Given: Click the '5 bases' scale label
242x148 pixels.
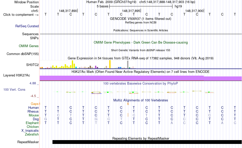Looking at the screenshot, I should (102, 6).
